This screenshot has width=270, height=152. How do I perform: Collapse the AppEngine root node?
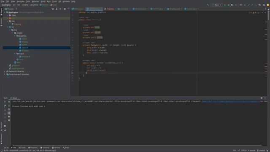(5, 12)
